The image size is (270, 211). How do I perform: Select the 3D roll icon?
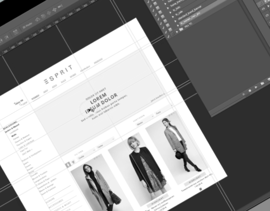43,16
